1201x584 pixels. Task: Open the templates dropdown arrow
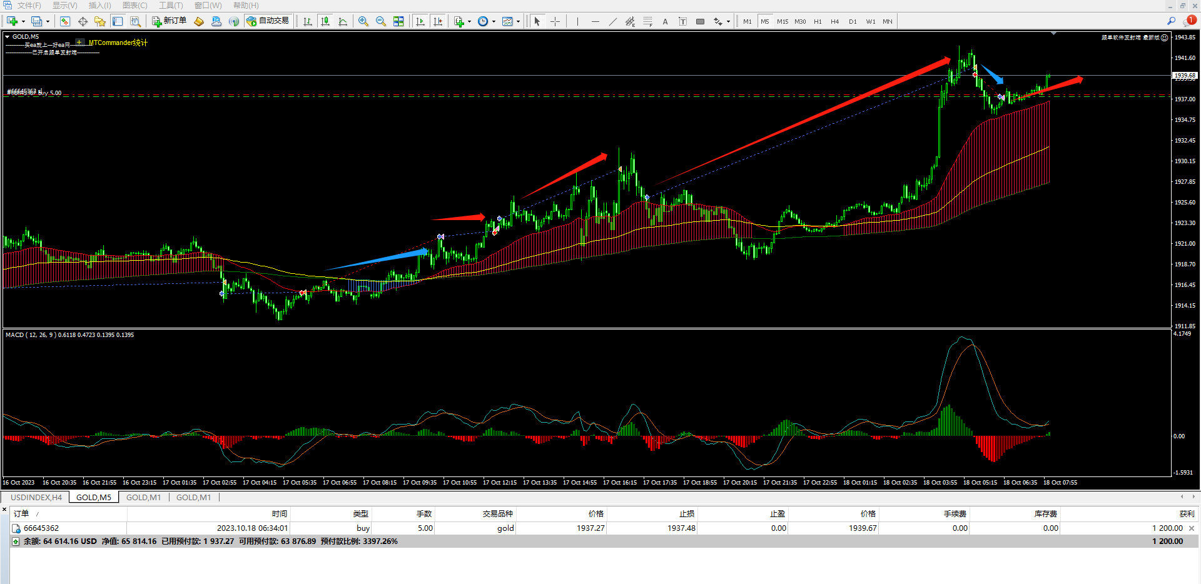[x=518, y=21]
